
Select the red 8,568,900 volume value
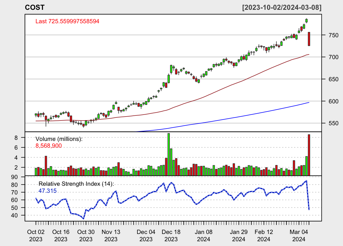tap(49, 145)
